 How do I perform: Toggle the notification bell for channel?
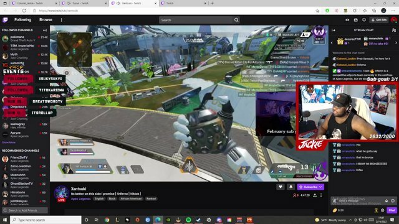pyautogui.click(x=291, y=187)
